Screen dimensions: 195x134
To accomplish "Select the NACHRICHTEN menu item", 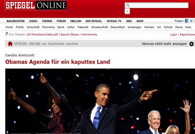I will (16, 21).
